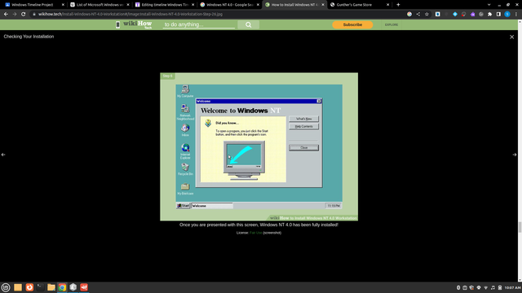Close the List of Microsoft Windows tab
This screenshot has width=522, height=293.
pyautogui.click(x=128, y=5)
